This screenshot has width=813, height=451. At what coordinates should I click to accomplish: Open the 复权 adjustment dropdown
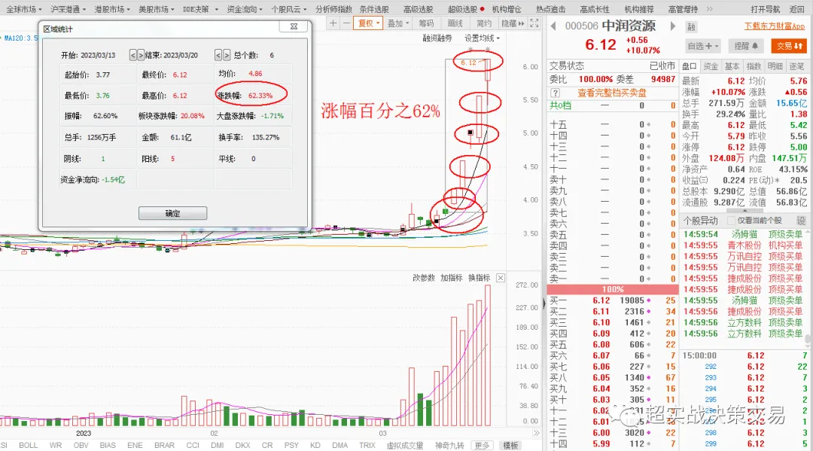coord(367,21)
